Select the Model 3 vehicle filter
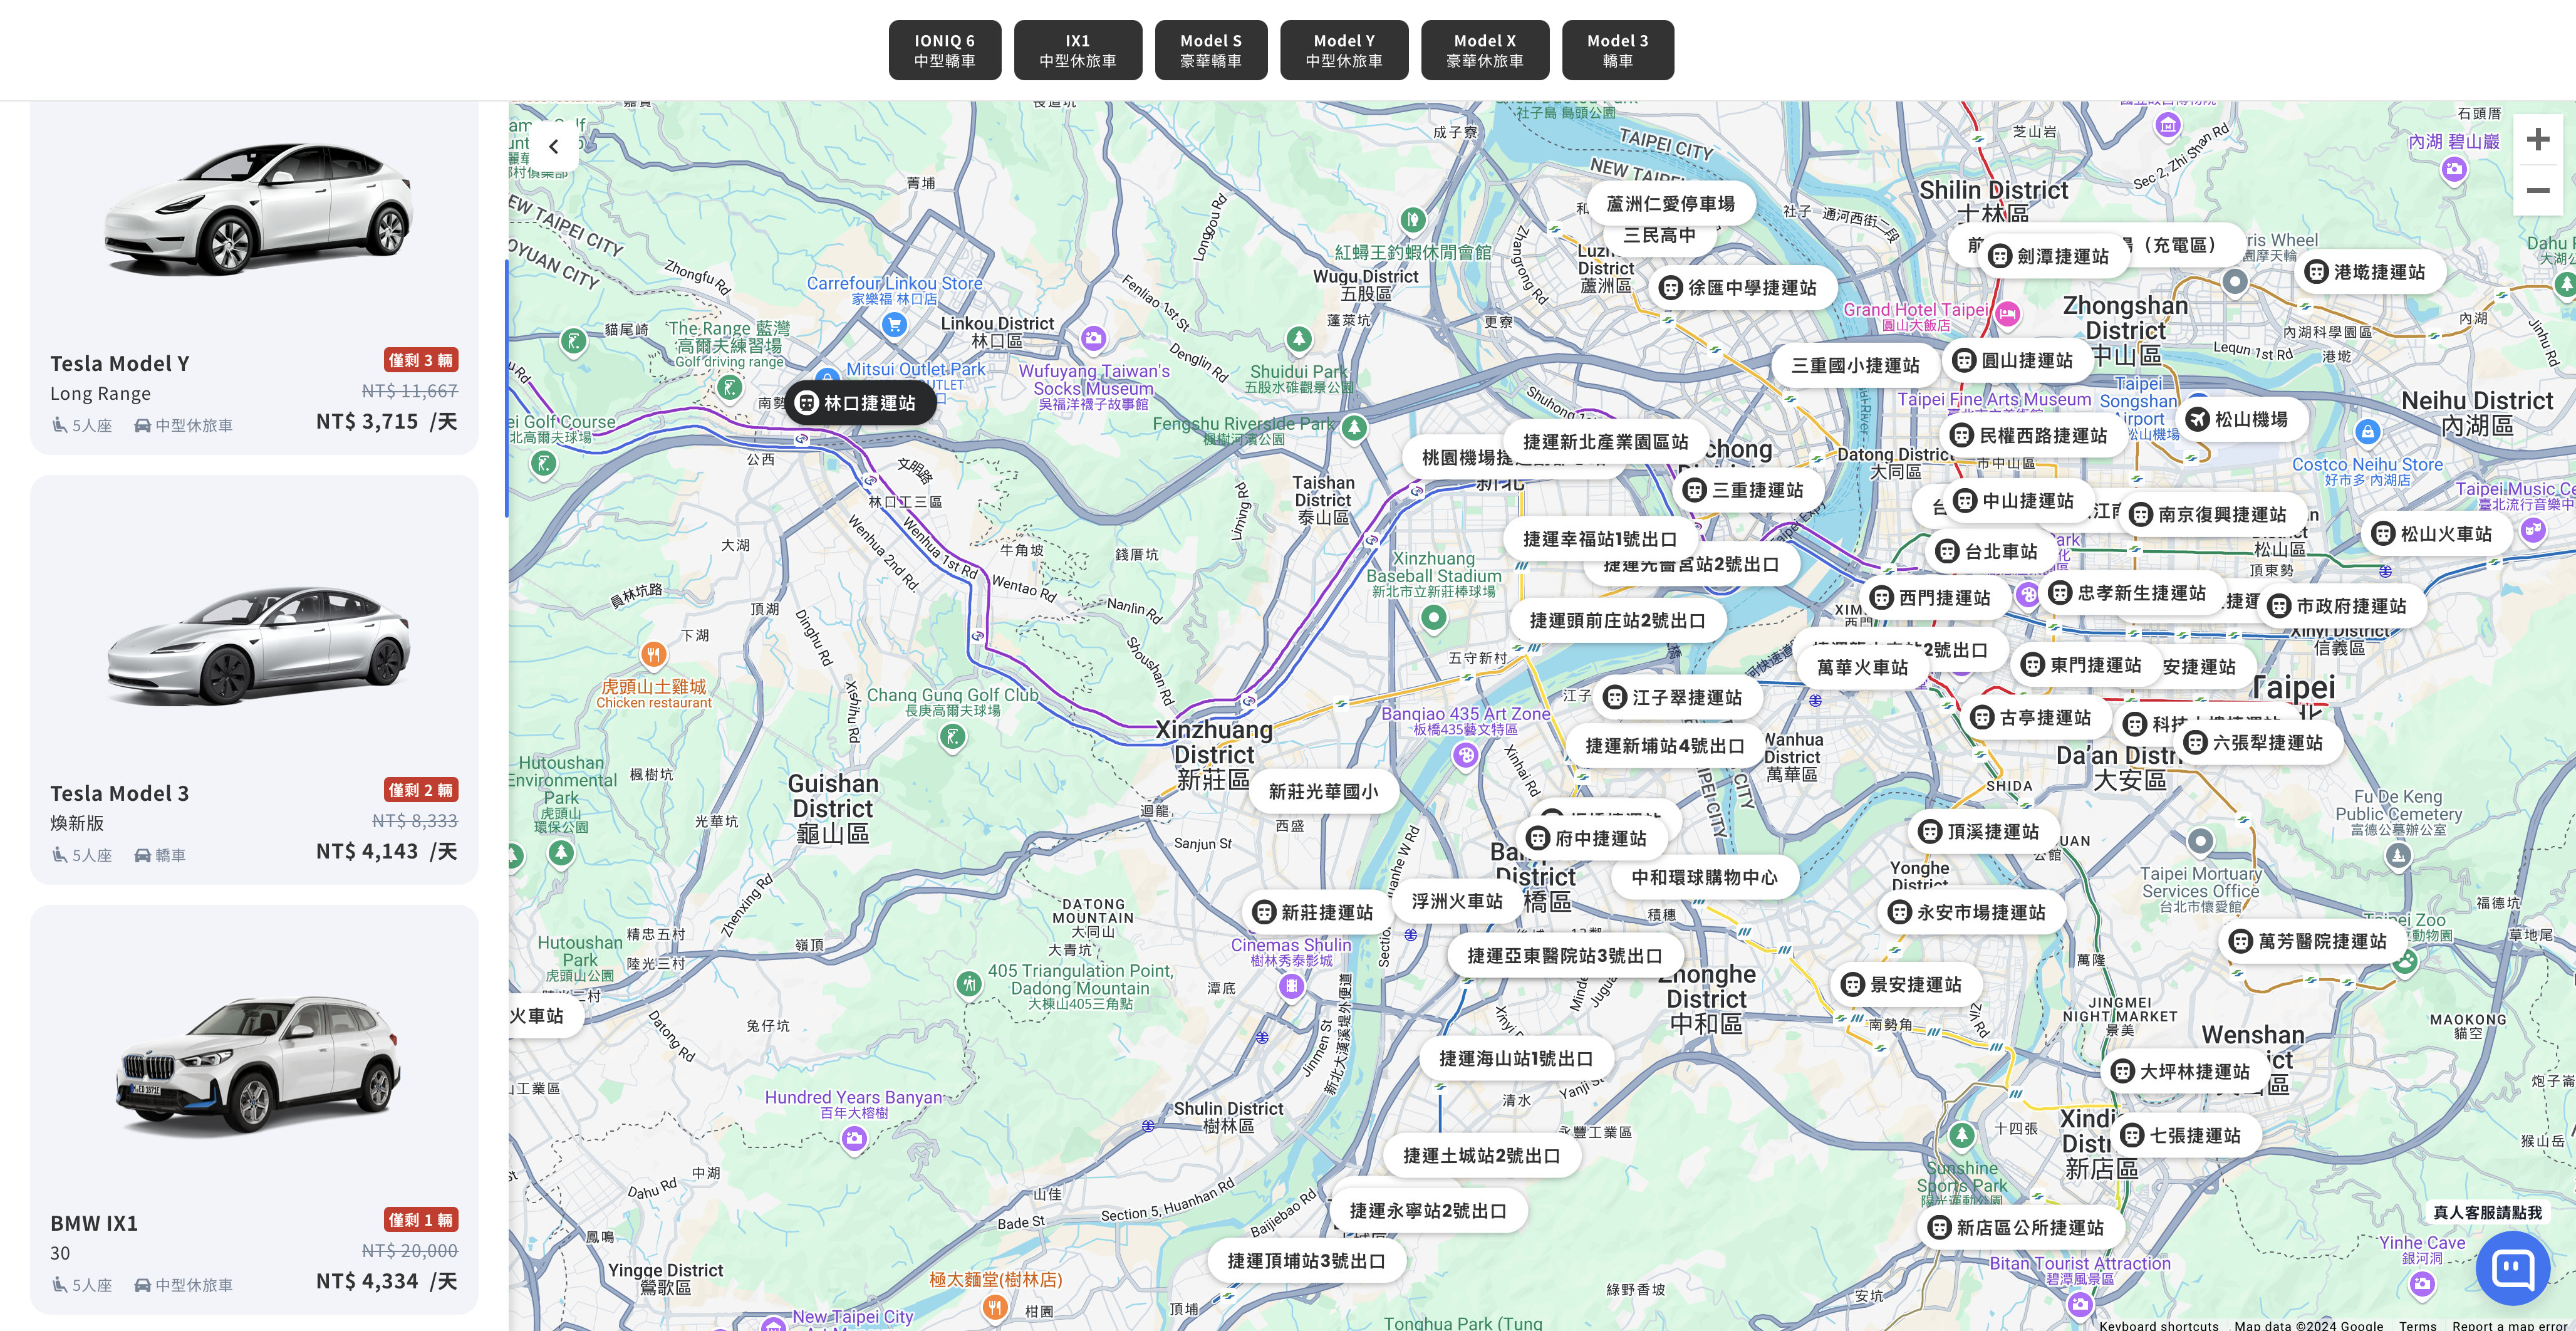 tap(1617, 50)
